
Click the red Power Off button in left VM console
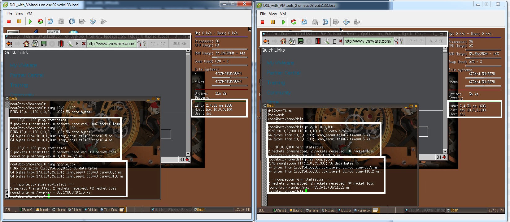click(9, 21)
